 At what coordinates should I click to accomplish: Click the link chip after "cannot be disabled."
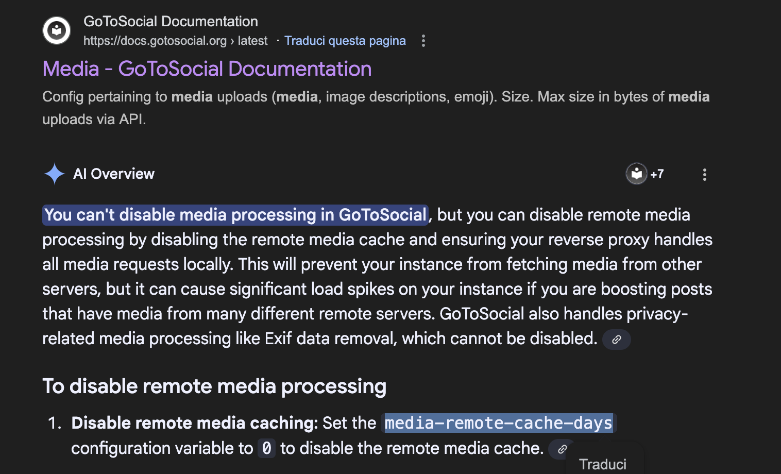[617, 340]
